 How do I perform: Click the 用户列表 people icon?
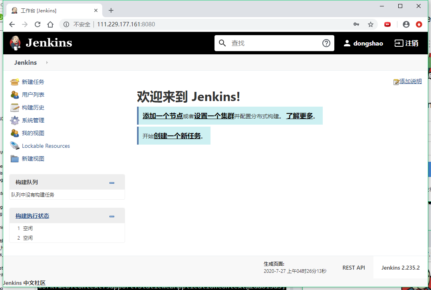14,95
